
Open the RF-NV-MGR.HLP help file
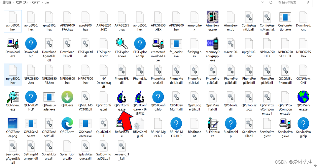click(176, 124)
